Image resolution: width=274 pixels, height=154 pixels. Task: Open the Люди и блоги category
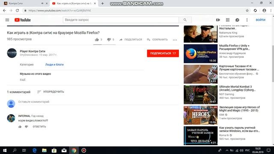(54, 65)
